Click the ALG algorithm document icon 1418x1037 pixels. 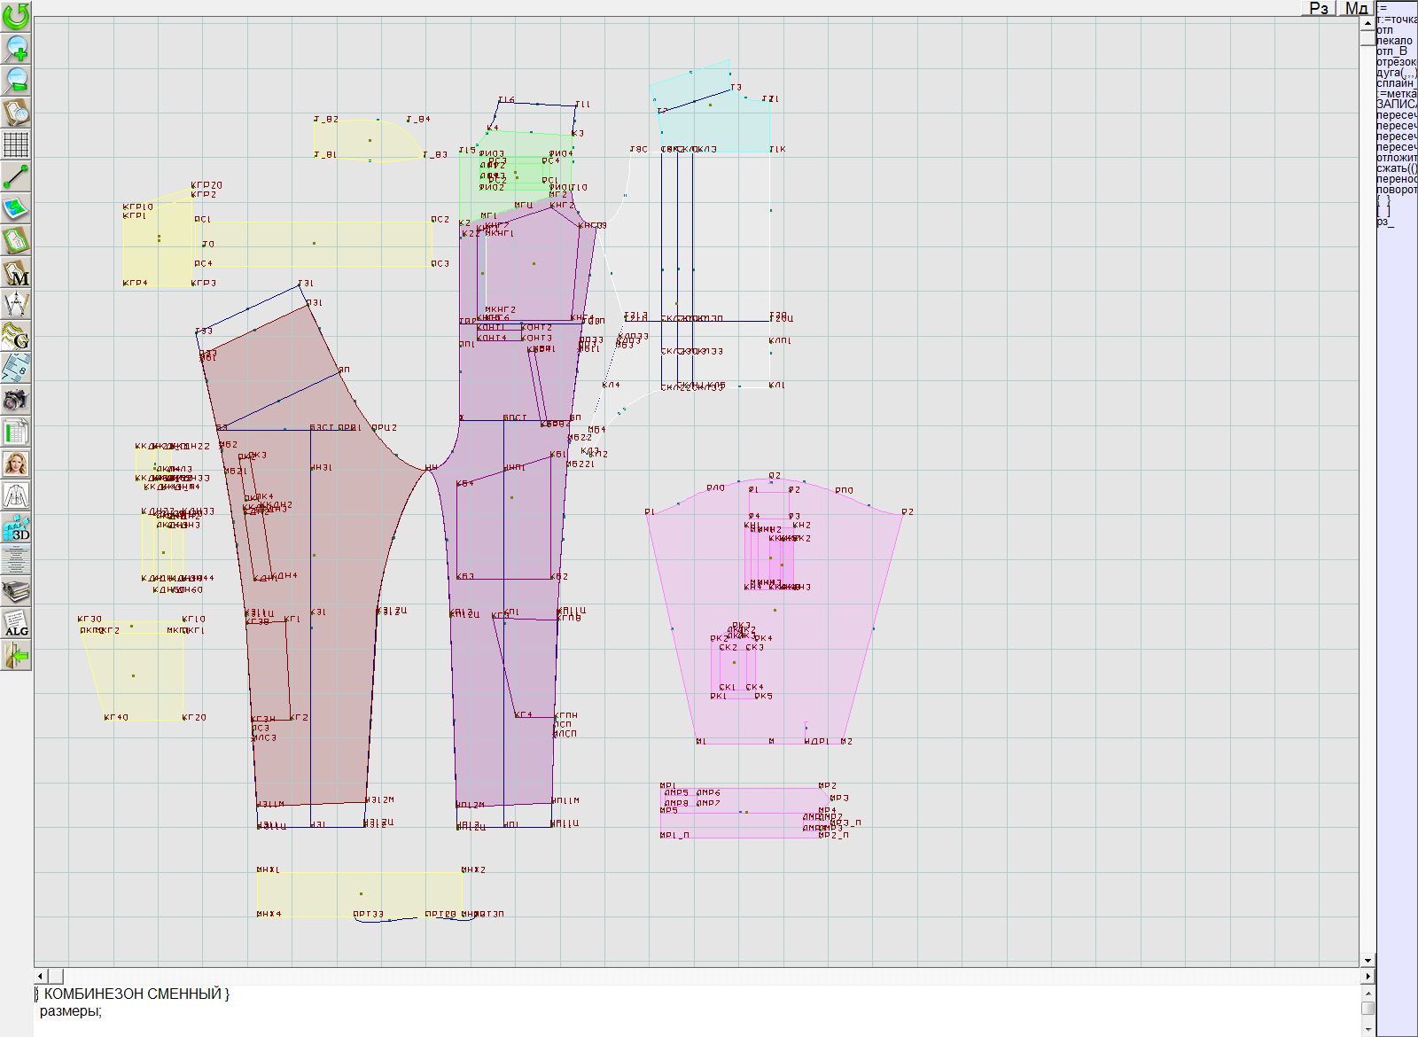pyautogui.click(x=16, y=623)
